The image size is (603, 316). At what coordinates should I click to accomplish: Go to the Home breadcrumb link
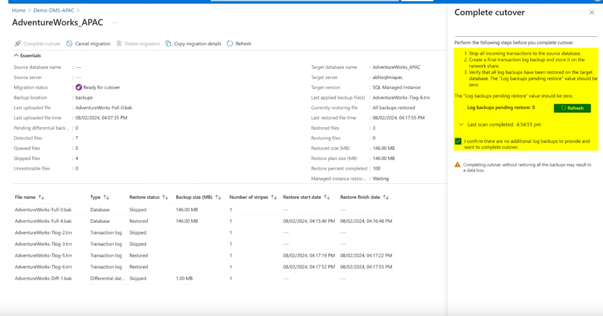(x=19, y=10)
